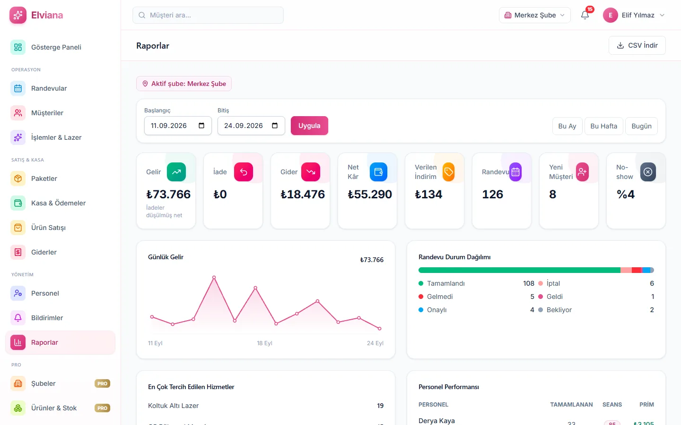This screenshot has height=425, width=681.
Task: Click the Yeni Müşteri user-plus icon
Action: [582, 172]
